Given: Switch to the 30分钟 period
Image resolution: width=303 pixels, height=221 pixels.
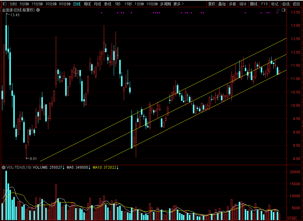Looking at the screenshot, I should (x=51, y=4).
